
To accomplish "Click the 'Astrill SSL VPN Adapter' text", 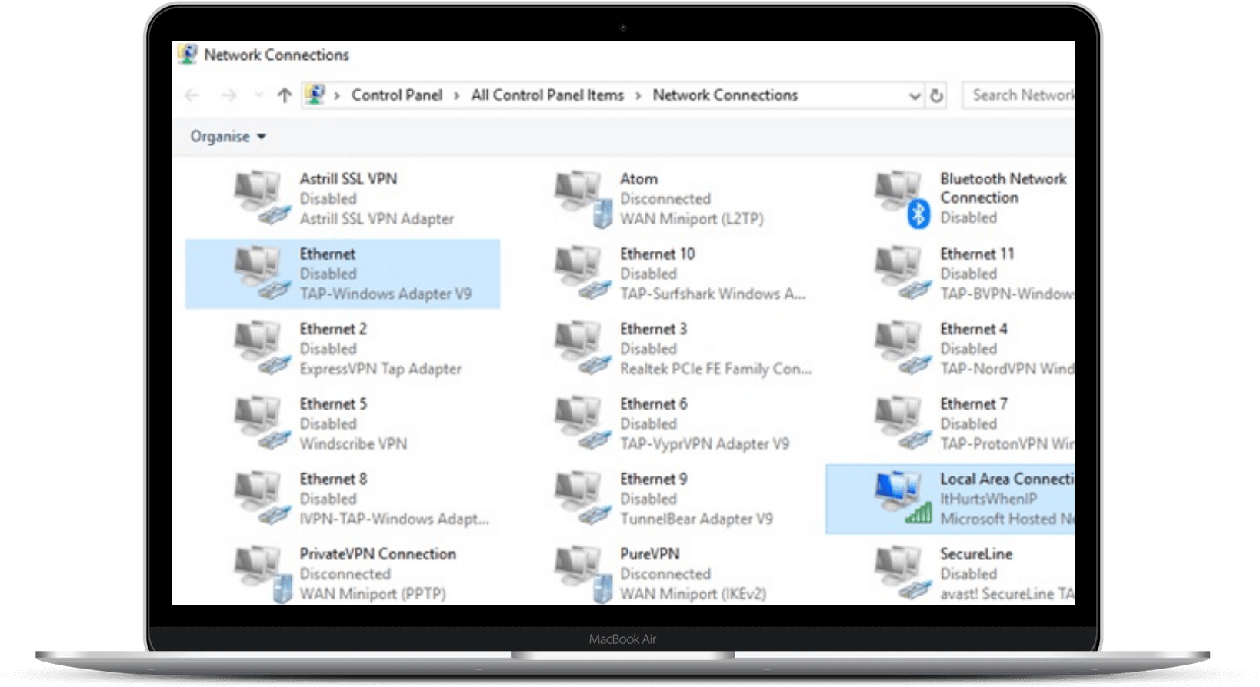I will 377,219.
